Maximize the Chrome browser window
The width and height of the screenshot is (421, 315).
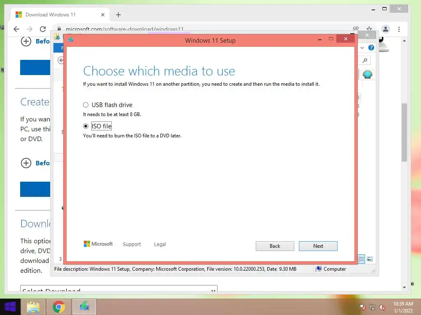[384, 9]
